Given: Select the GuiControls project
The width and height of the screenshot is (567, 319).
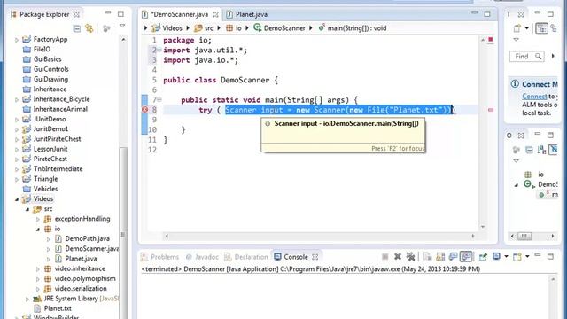Looking at the screenshot, I should pos(46,69).
